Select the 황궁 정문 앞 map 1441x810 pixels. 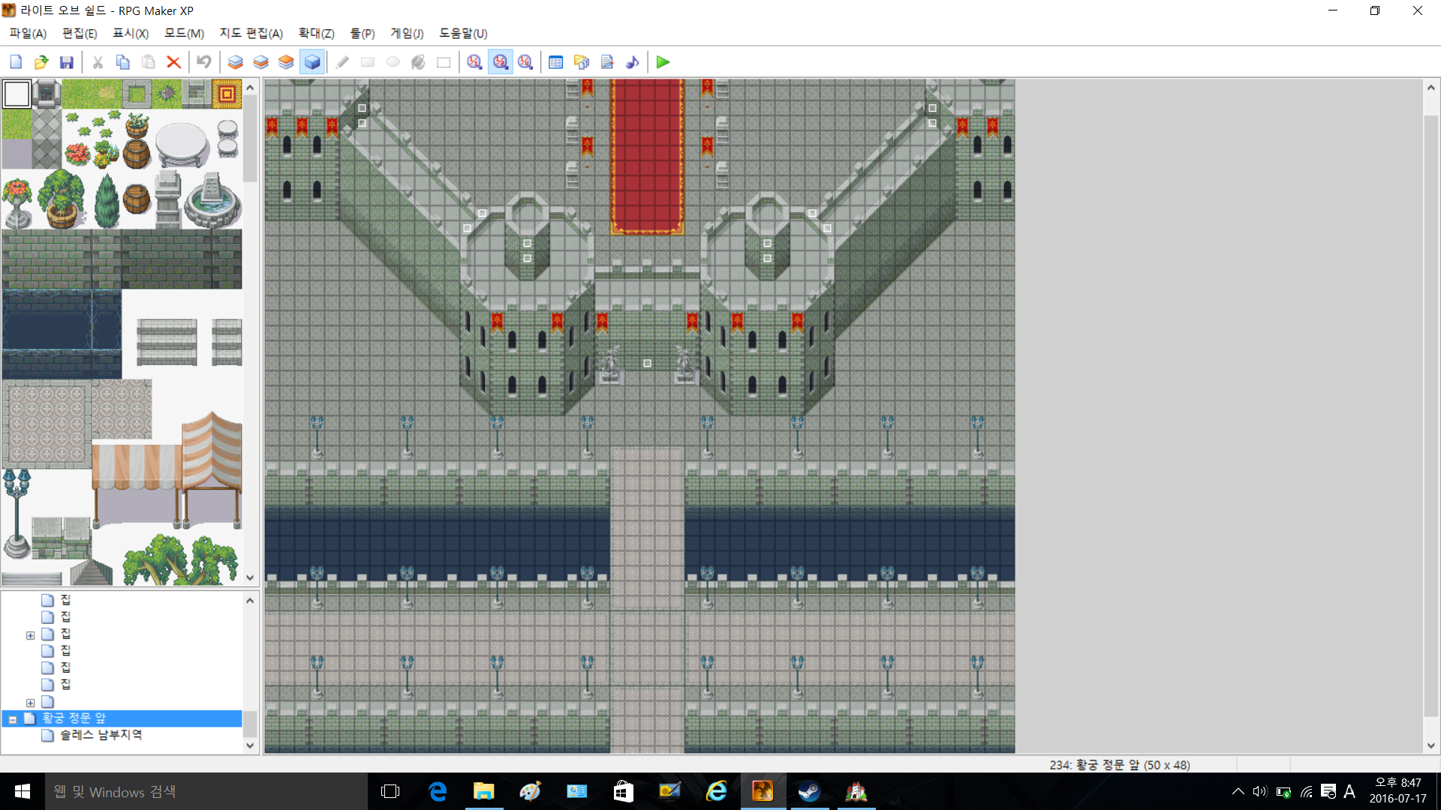click(x=74, y=718)
